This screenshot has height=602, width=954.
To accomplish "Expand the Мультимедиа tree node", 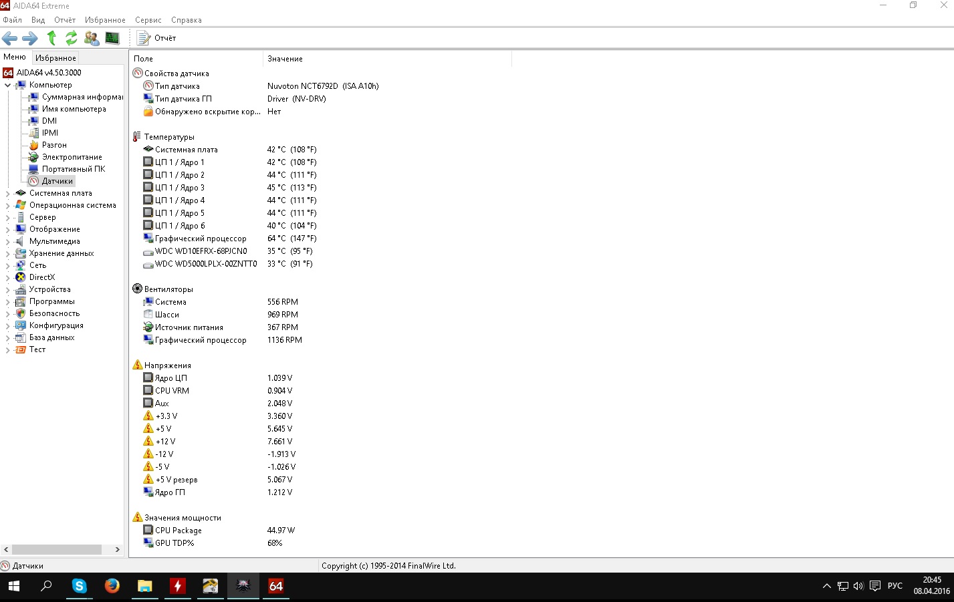I will click(x=7, y=241).
